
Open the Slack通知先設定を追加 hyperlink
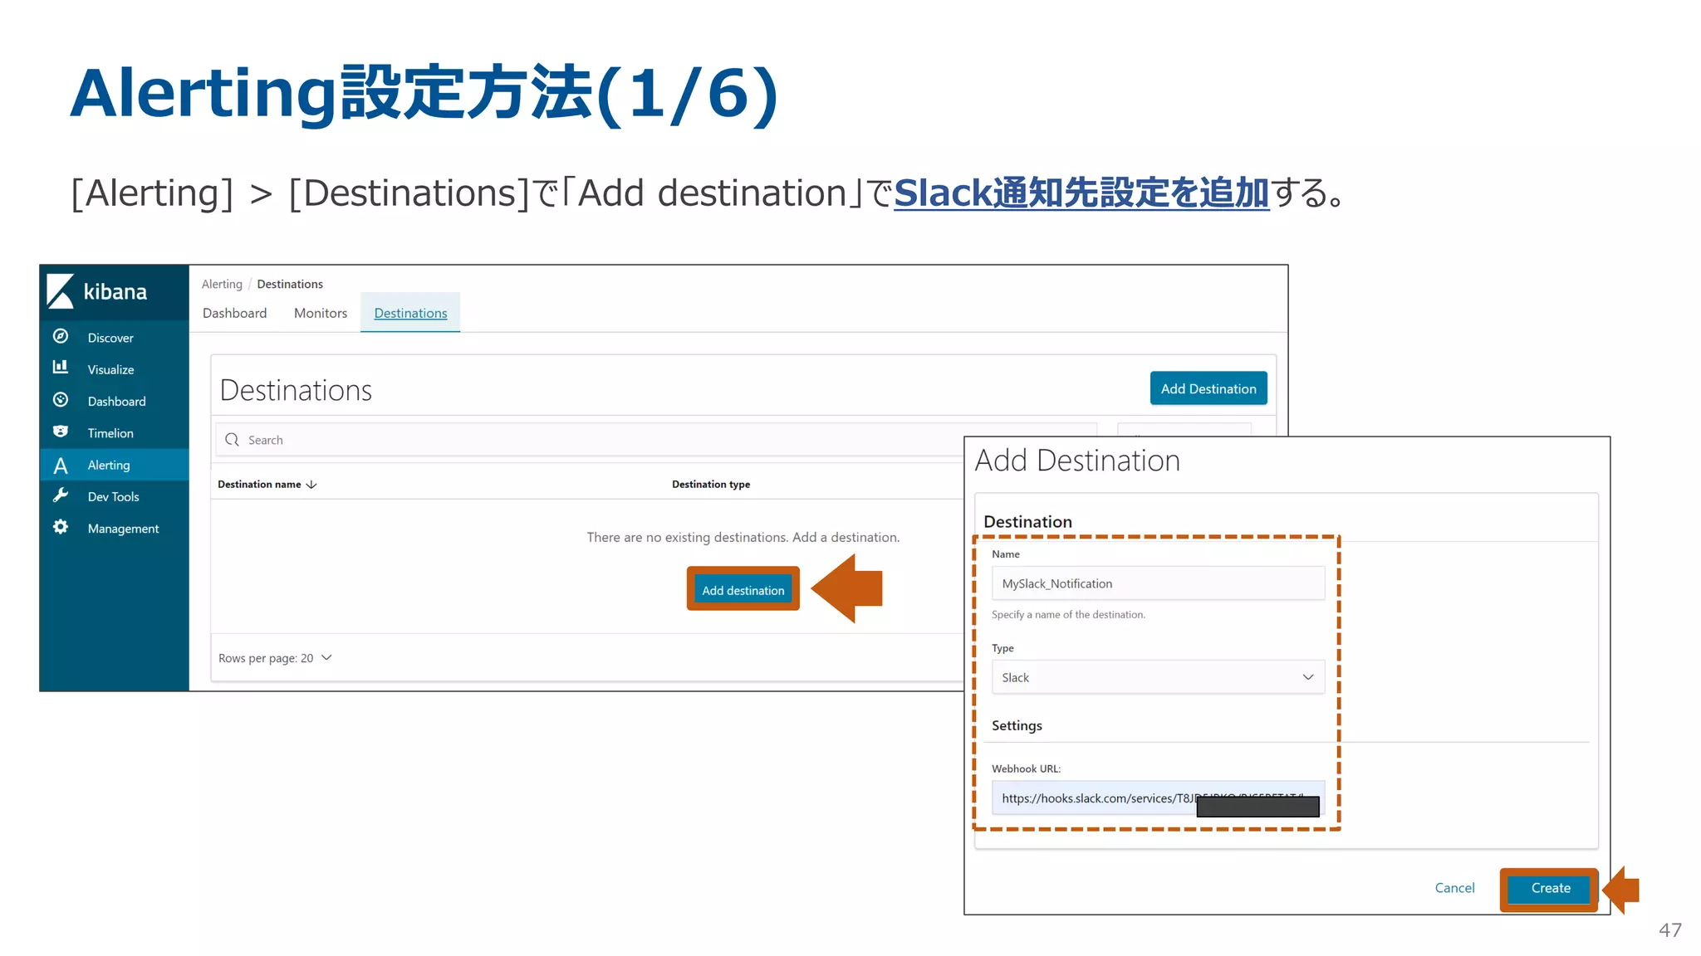(1081, 193)
